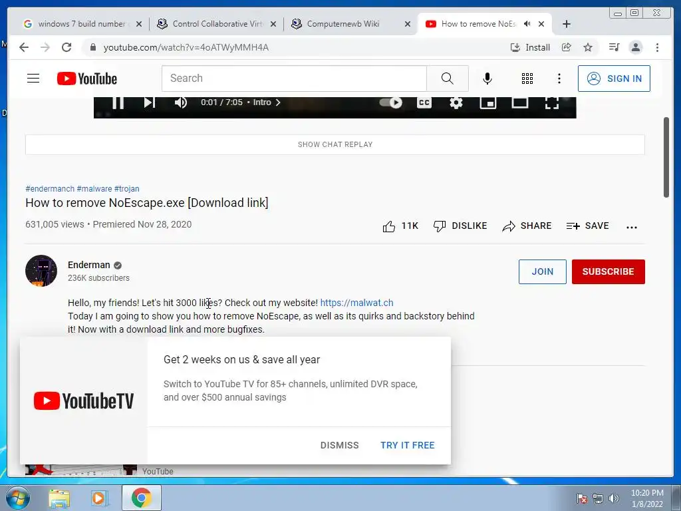Mute the tab's audio speaker icon
This screenshot has height=511, width=681.
click(527, 24)
